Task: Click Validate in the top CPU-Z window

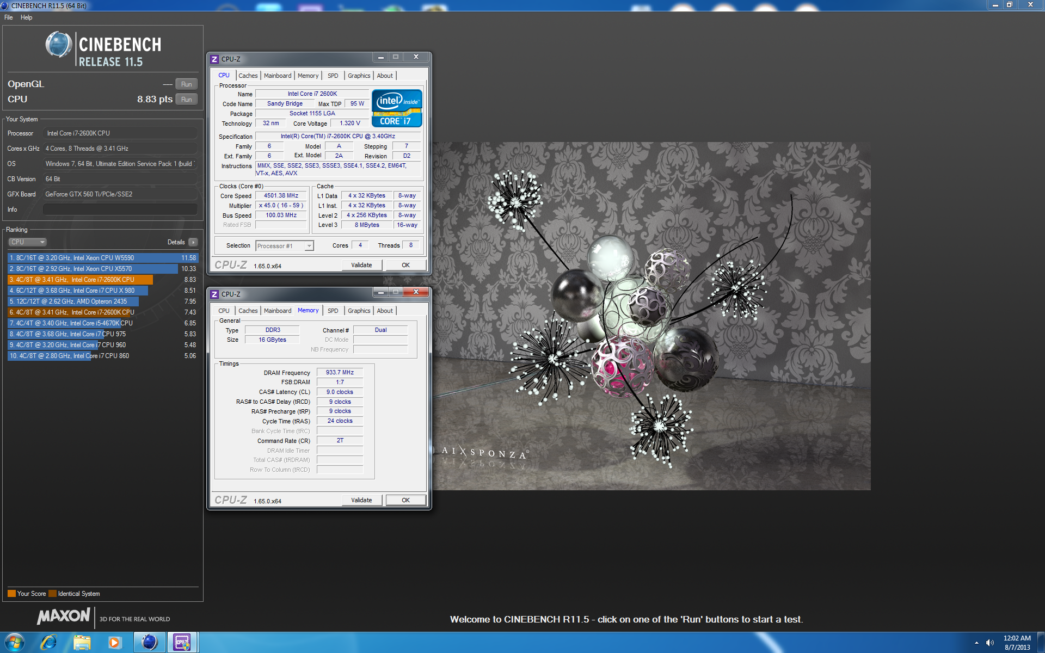Action: coord(361,265)
